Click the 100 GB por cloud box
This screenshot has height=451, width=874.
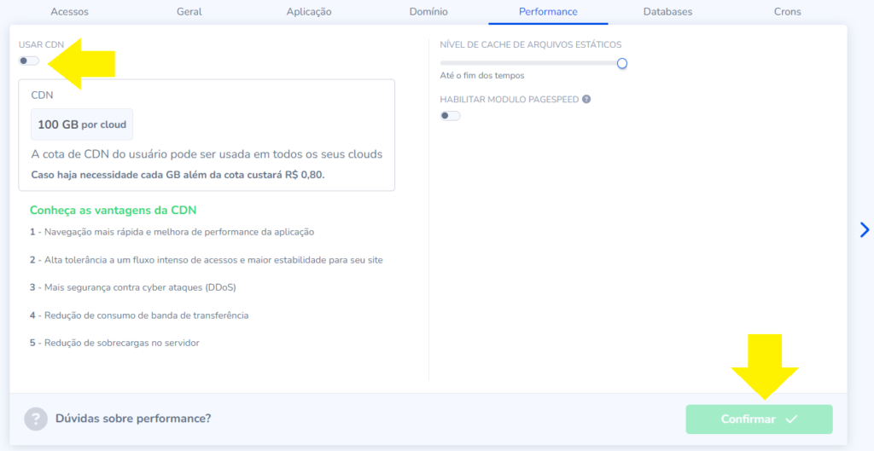click(82, 124)
